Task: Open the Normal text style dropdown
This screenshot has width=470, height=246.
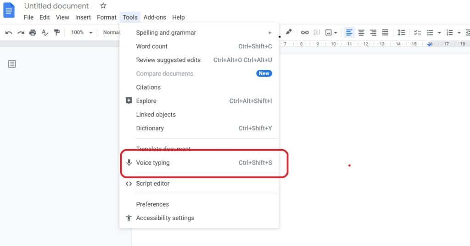Action: 111,33
